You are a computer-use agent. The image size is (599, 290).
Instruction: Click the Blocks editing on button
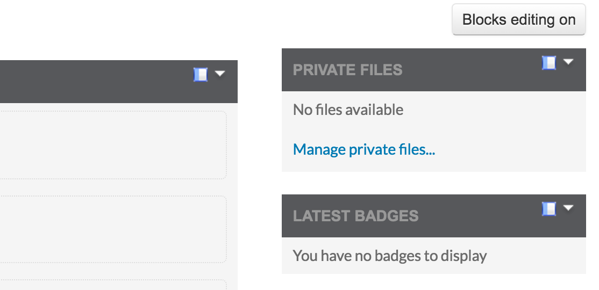tap(519, 19)
